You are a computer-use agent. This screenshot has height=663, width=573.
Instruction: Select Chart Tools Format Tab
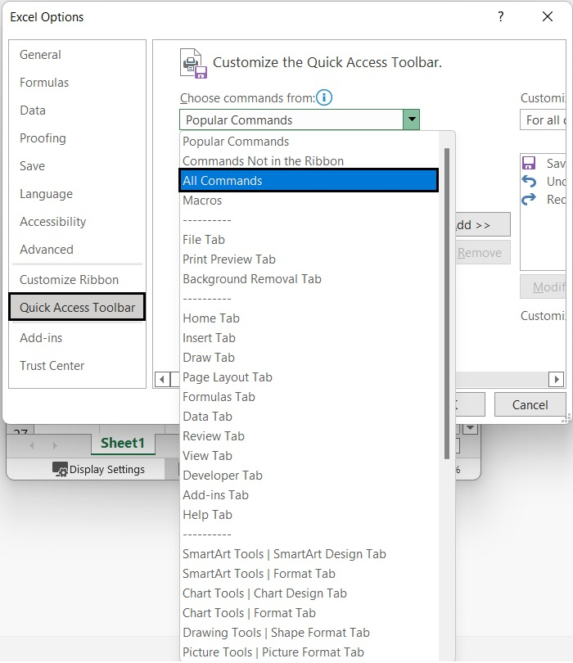tap(309, 613)
